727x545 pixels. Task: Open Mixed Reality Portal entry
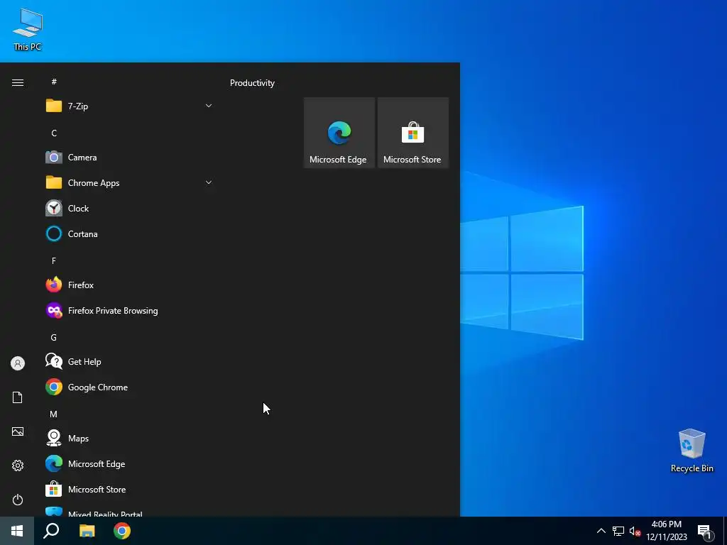click(x=129, y=511)
